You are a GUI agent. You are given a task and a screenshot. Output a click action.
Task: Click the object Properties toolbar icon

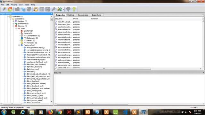click(17, 9)
